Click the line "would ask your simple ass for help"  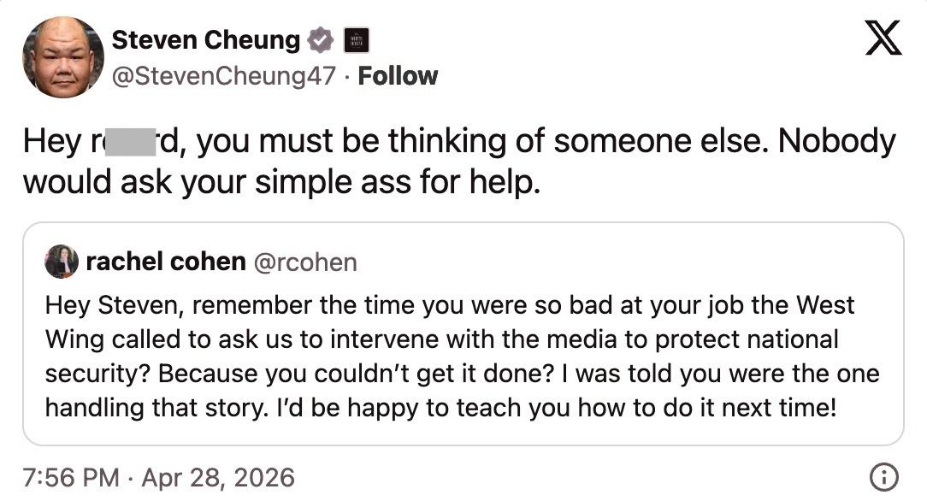pyautogui.click(x=281, y=182)
